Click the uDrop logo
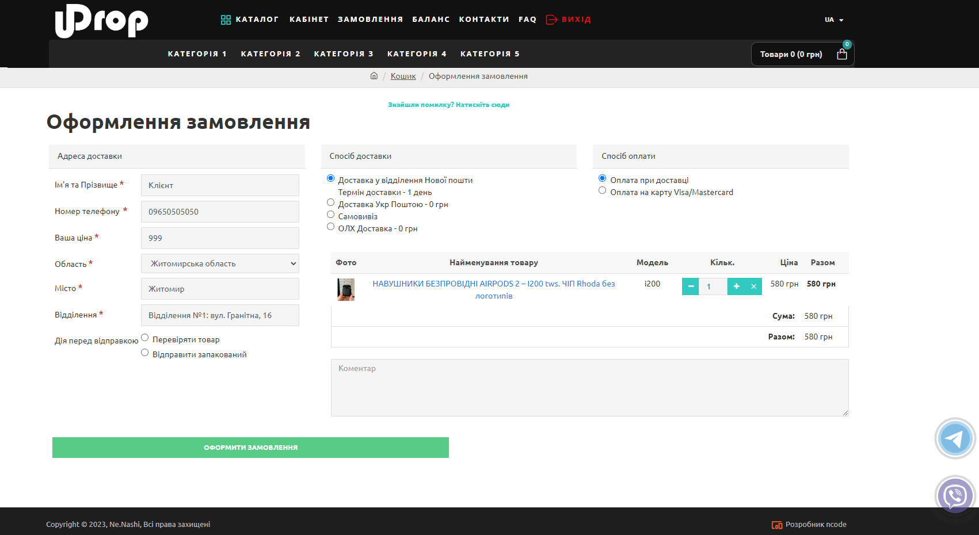Screen dimensions: 979x535 (101, 21)
